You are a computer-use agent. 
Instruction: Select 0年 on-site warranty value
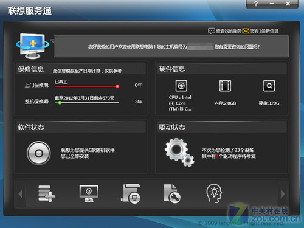(139, 85)
